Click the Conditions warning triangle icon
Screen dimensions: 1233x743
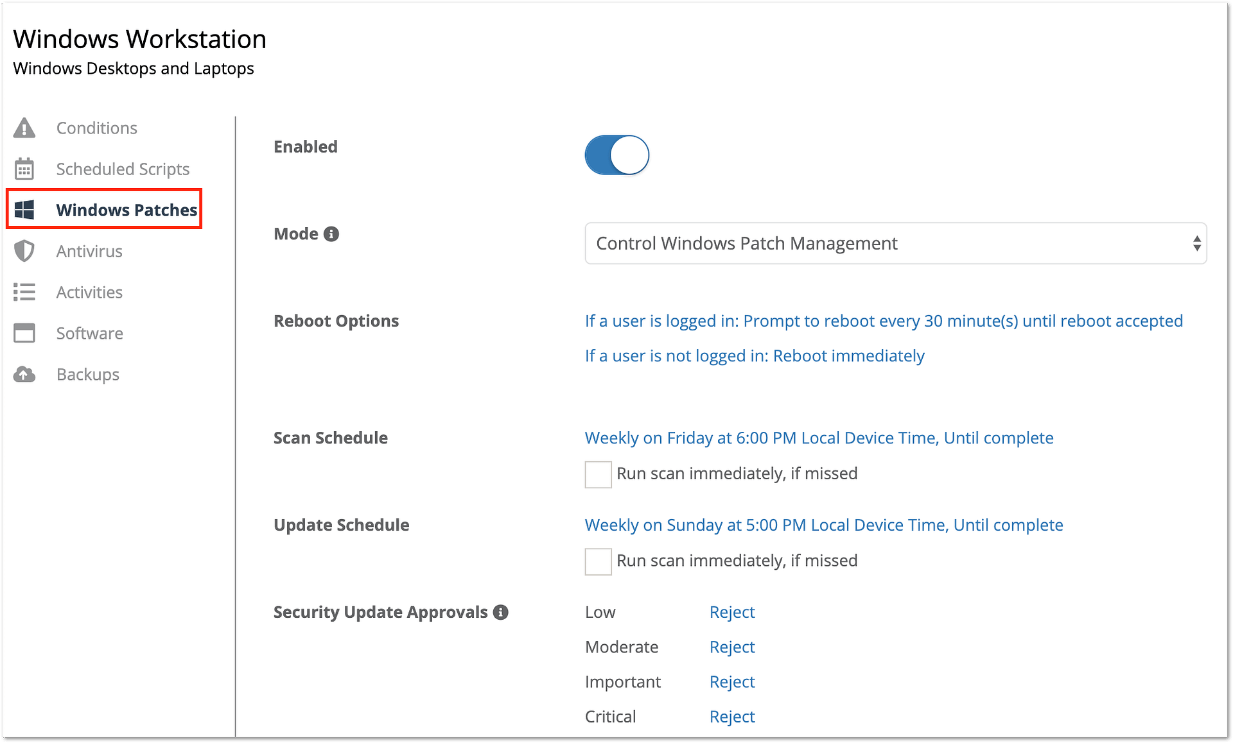click(x=24, y=128)
